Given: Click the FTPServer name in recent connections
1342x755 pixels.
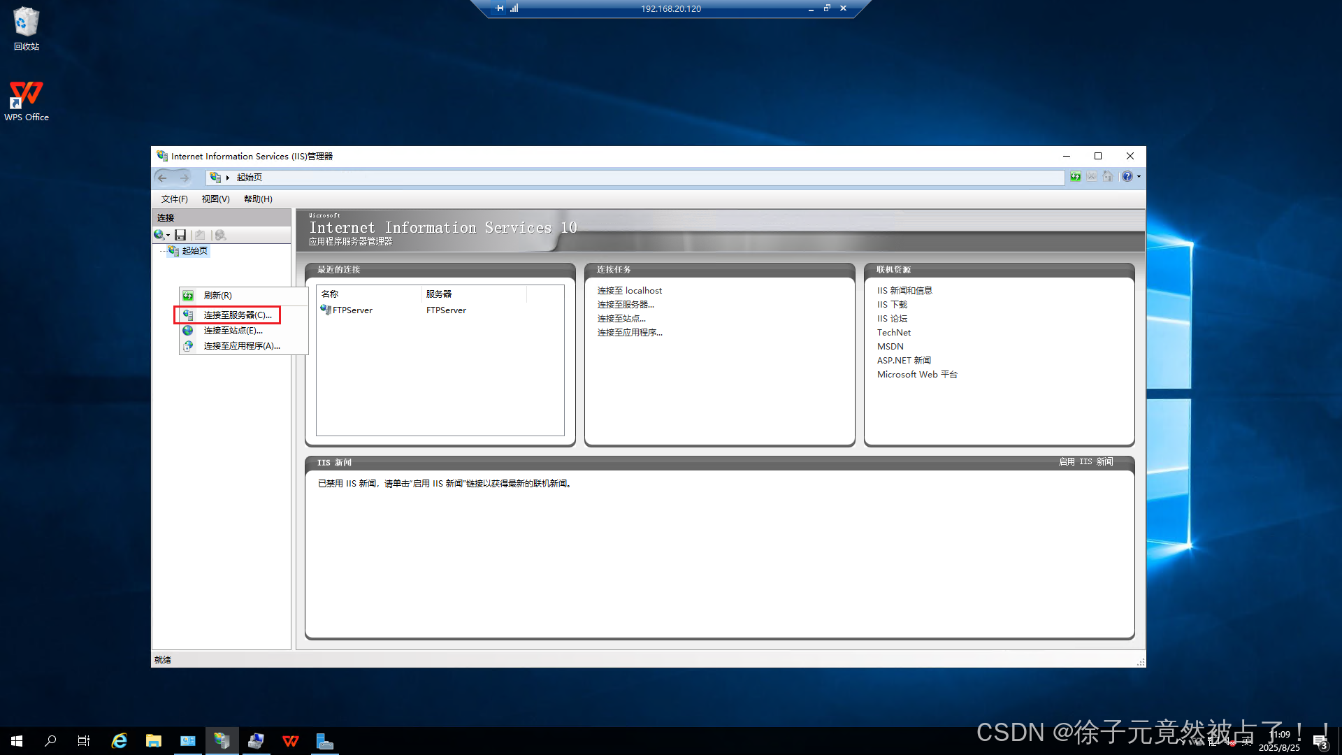Looking at the screenshot, I should (352, 310).
